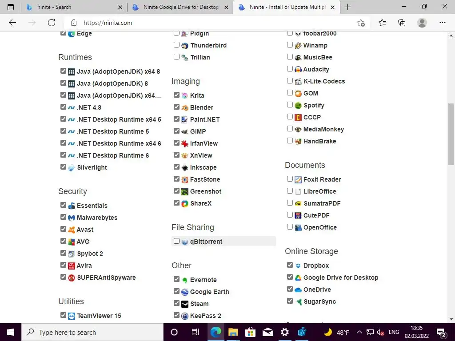Show hidden system tray icons
This screenshot has width=455, height=341.
click(x=359, y=332)
